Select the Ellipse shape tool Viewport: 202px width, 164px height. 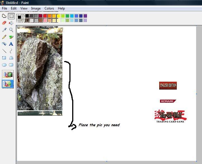click(x=4, y=65)
